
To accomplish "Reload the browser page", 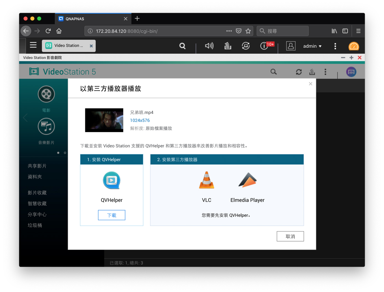I will tap(48, 31).
